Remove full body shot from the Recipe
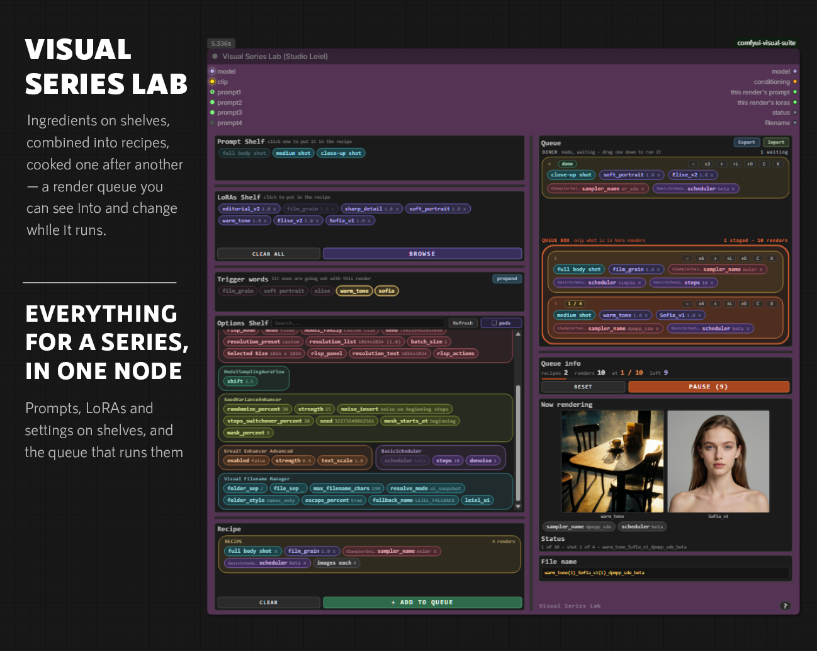This screenshot has height=651, width=817. tap(276, 551)
